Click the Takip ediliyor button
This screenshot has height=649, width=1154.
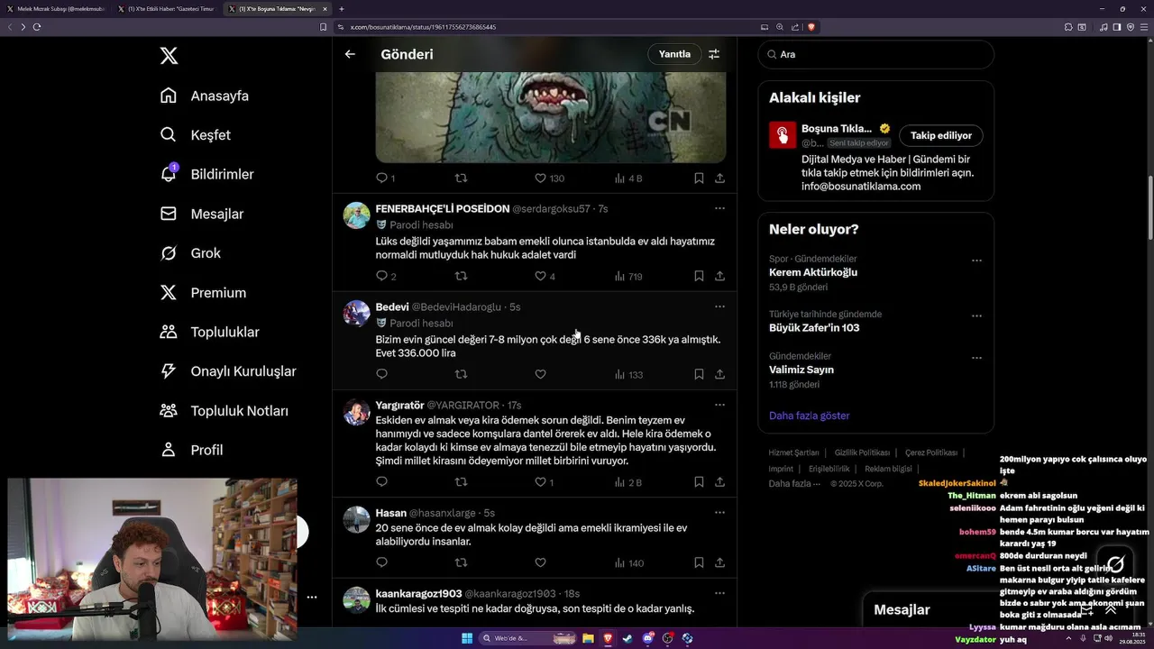tap(941, 135)
